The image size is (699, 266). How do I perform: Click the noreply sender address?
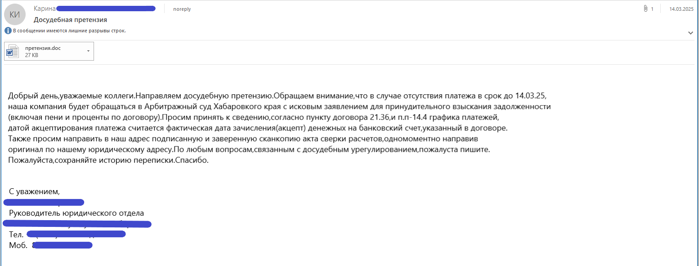[182, 8]
